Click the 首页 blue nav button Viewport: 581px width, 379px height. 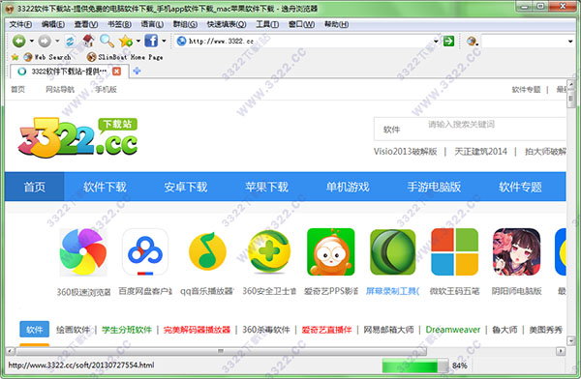[35, 187]
